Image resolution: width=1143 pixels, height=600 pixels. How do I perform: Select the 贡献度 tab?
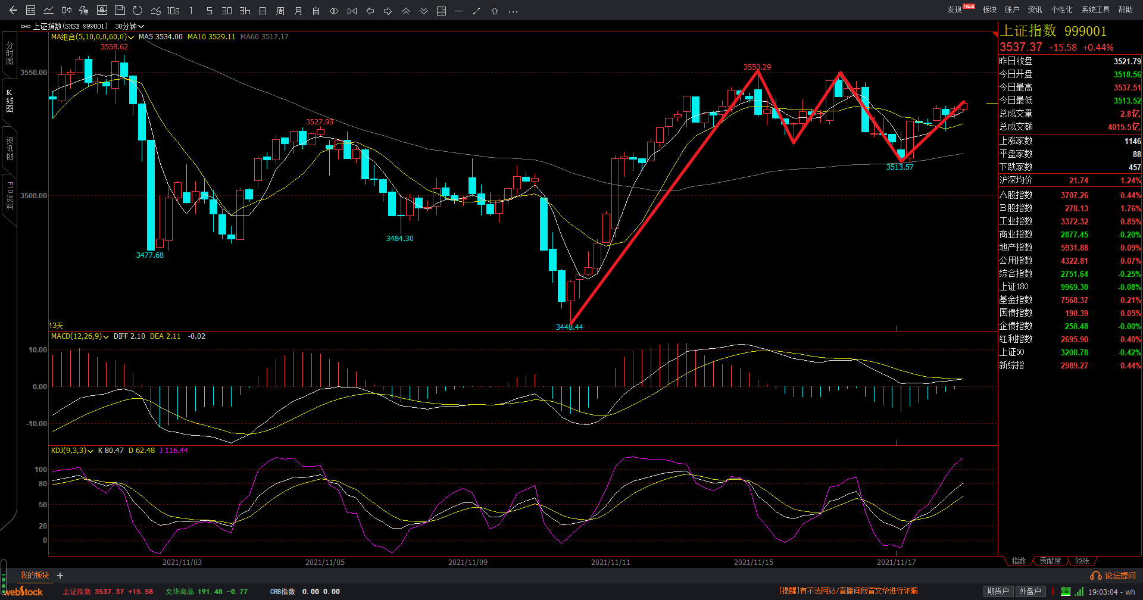[1050, 561]
